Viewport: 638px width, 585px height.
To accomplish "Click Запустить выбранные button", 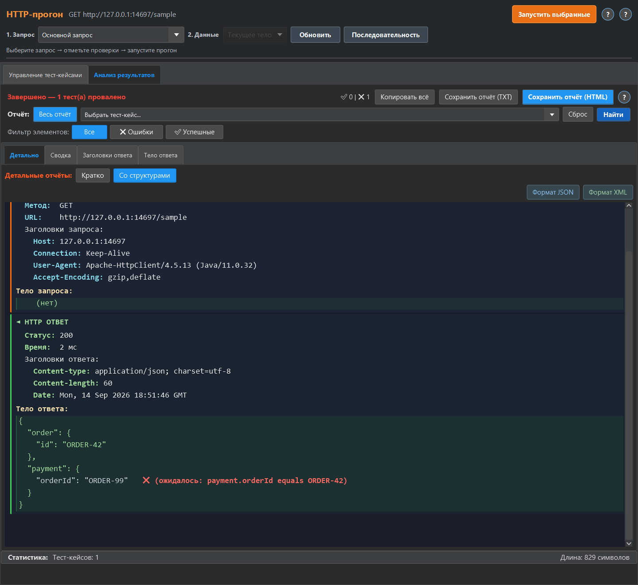I will [x=554, y=14].
